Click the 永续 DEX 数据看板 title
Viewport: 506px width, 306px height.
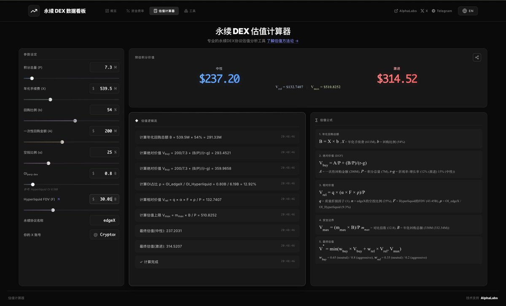click(65, 11)
